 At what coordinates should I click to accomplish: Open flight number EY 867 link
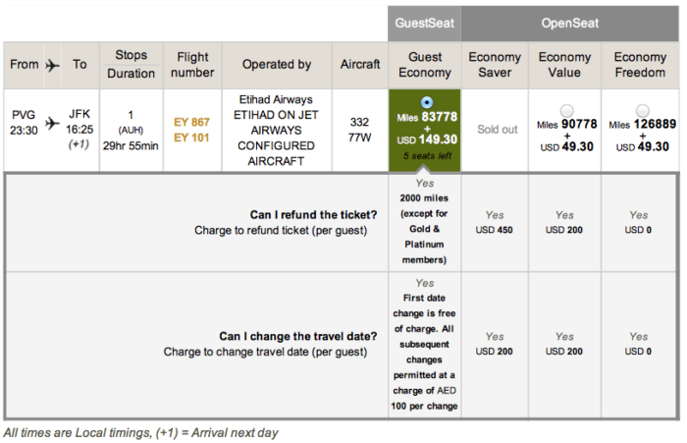click(x=192, y=122)
